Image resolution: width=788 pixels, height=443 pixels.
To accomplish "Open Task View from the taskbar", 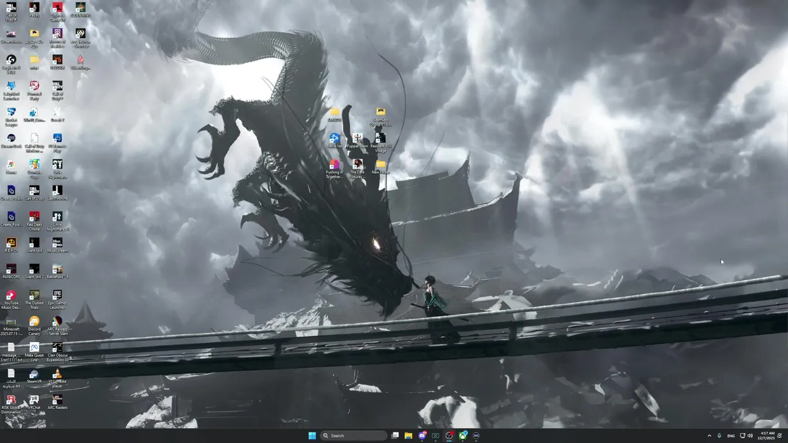I will pyautogui.click(x=395, y=436).
